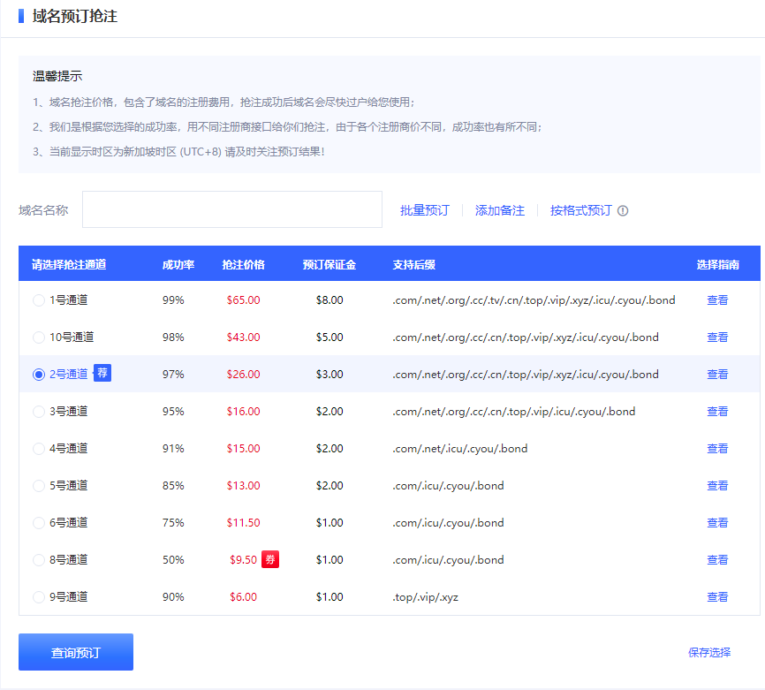
Task: Click the $43.00 price cell
Action: point(243,337)
